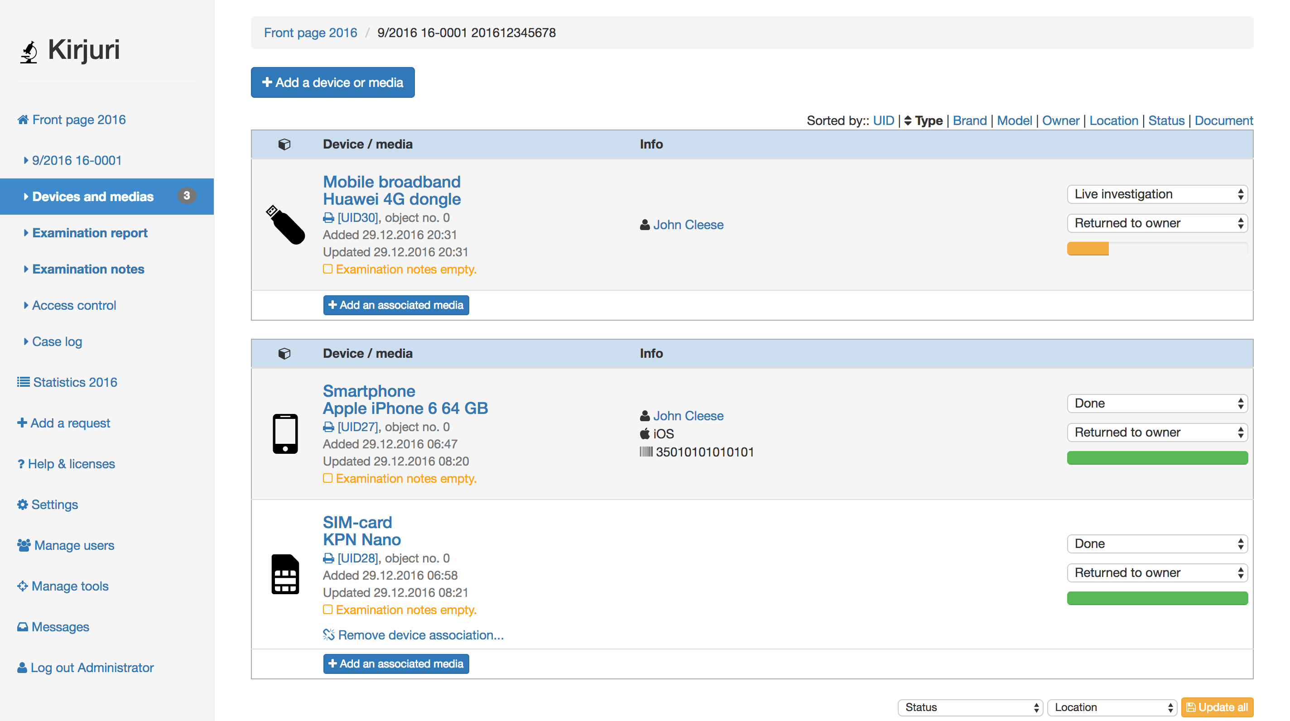Viewport: 1290px width, 721px height.
Task: Click the orange Update all button
Action: 1217,707
